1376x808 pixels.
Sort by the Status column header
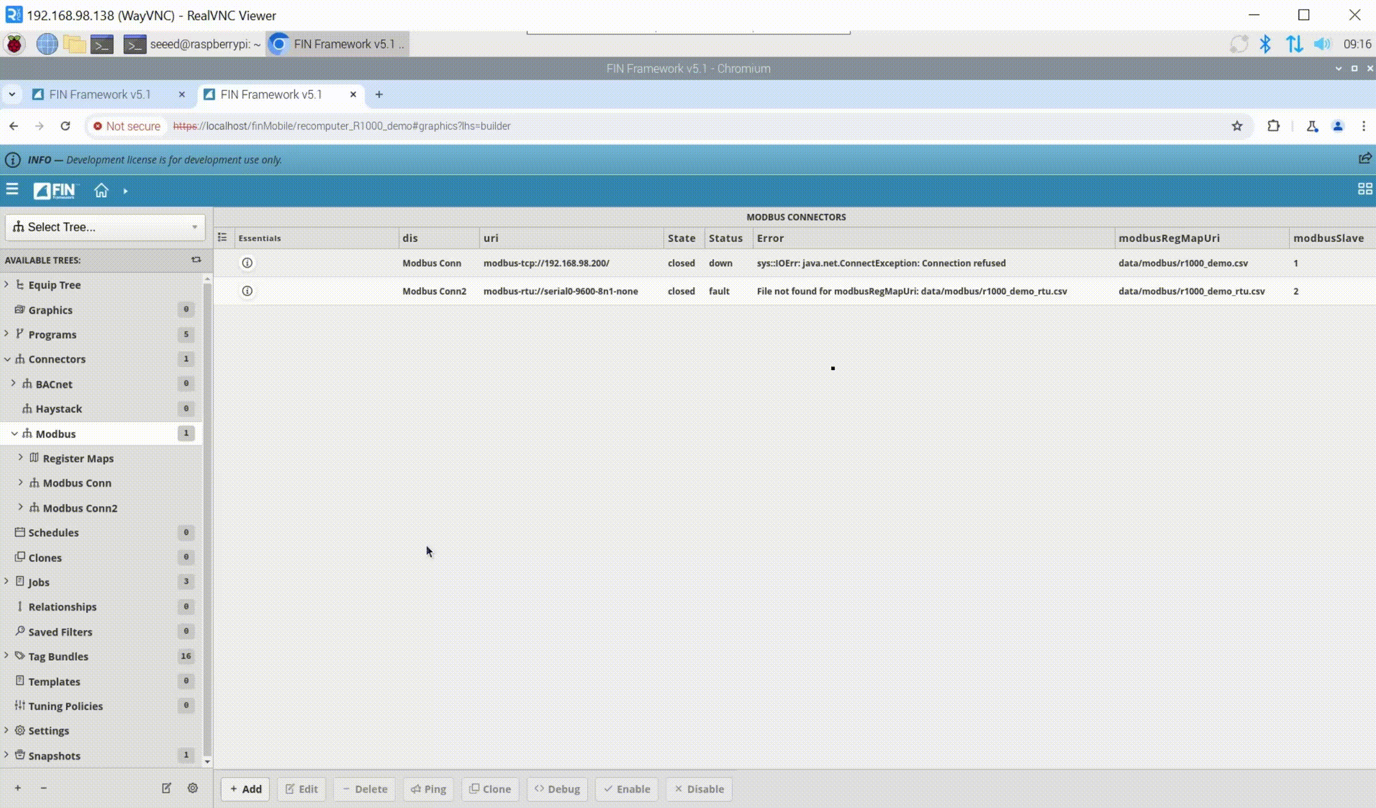[x=725, y=238]
